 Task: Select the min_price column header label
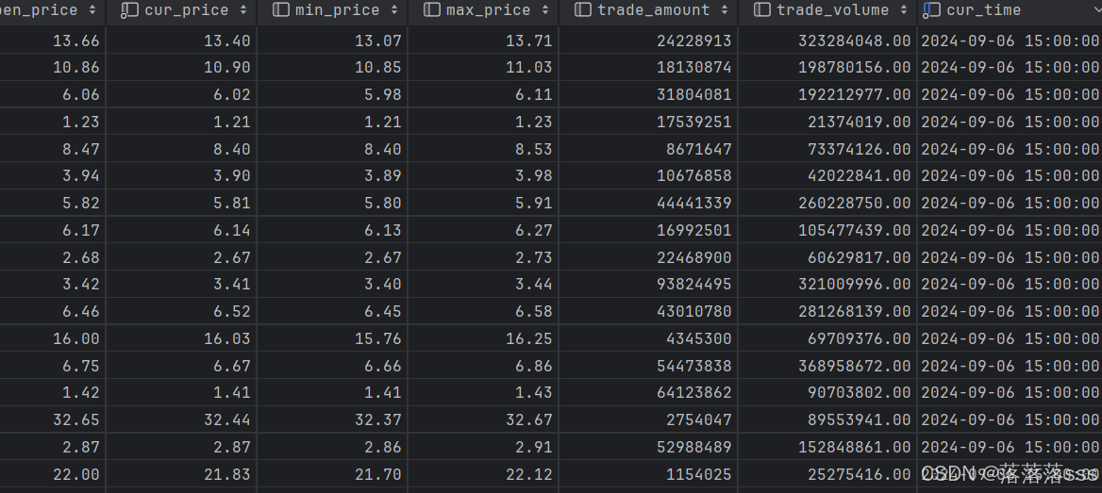[338, 10]
